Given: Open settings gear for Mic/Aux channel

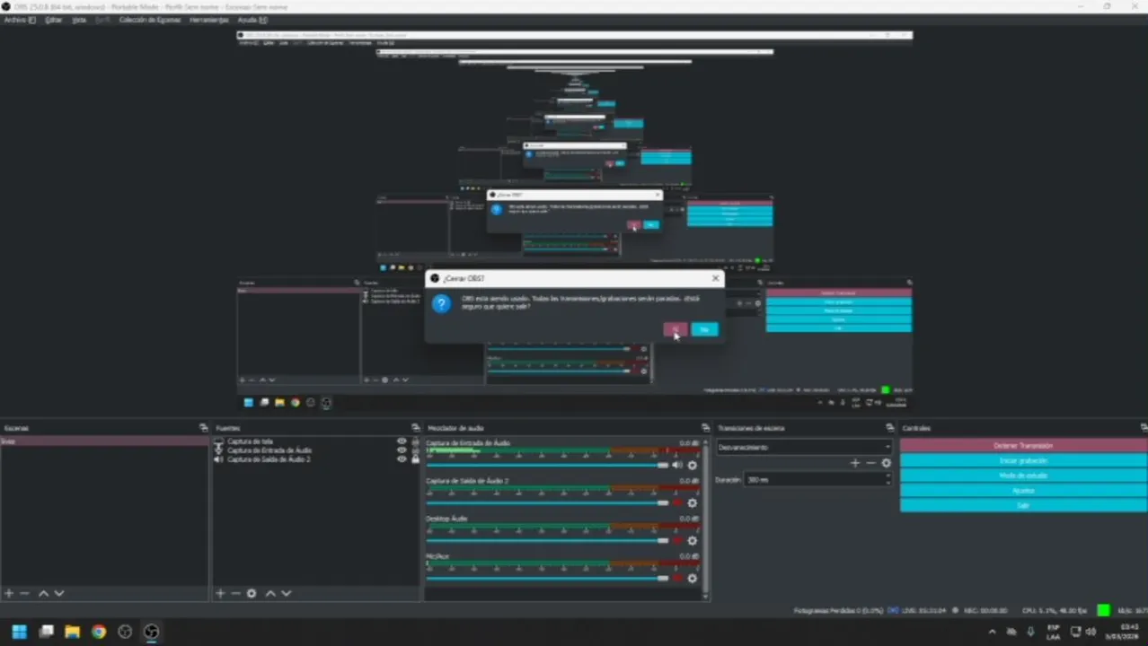Looking at the screenshot, I should click(x=692, y=578).
